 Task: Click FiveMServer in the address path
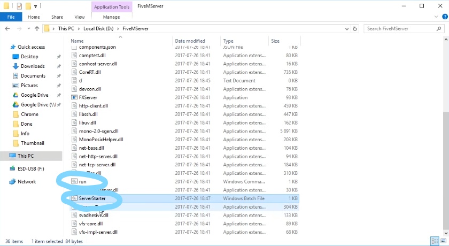click(135, 28)
